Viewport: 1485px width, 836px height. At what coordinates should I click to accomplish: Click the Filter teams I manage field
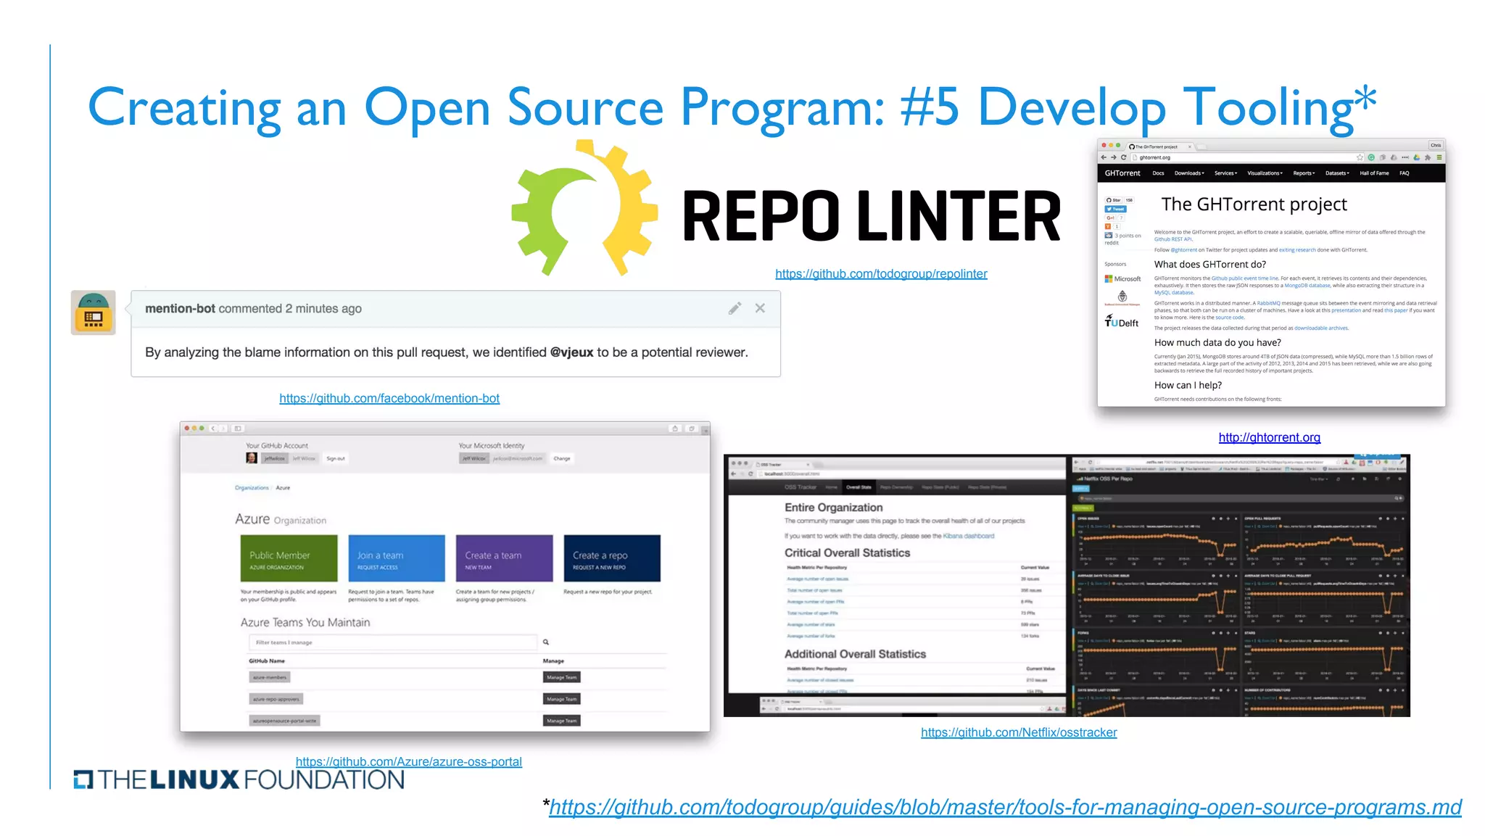point(392,642)
